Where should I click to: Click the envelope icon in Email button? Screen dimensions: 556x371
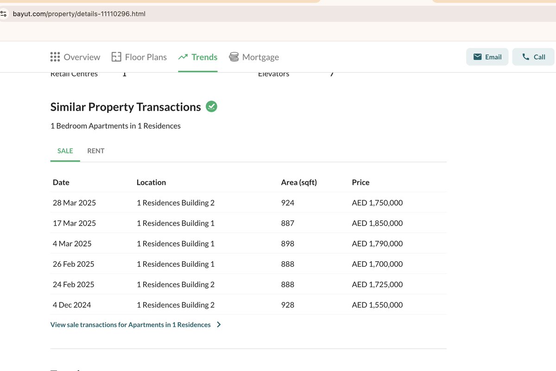coord(478,57)
